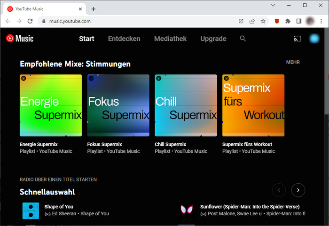Open the Upgrade tab

(213, 39)
